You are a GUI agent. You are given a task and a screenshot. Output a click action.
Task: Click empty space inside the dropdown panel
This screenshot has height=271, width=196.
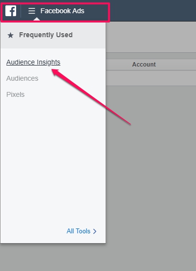(x=53, y=156)
